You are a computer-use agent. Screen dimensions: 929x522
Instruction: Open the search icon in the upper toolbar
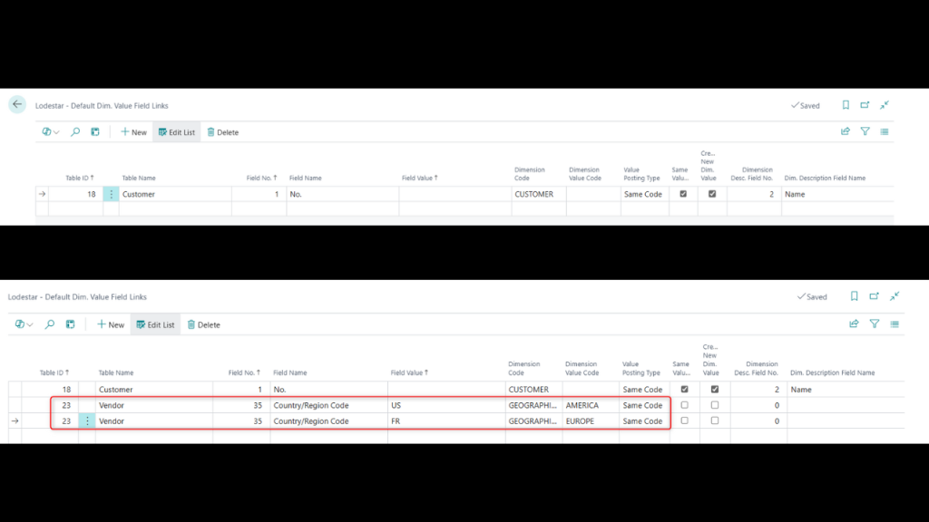pyautogui.click(x=75, y=132)
